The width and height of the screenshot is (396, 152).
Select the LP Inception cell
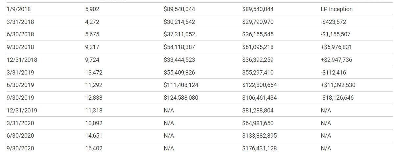click(x=337, y=9)
